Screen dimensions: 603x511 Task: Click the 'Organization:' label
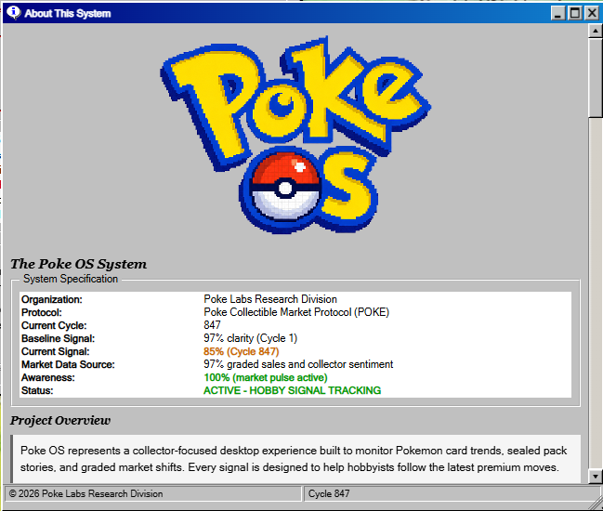pyautogui.click(x=52, y=299)
